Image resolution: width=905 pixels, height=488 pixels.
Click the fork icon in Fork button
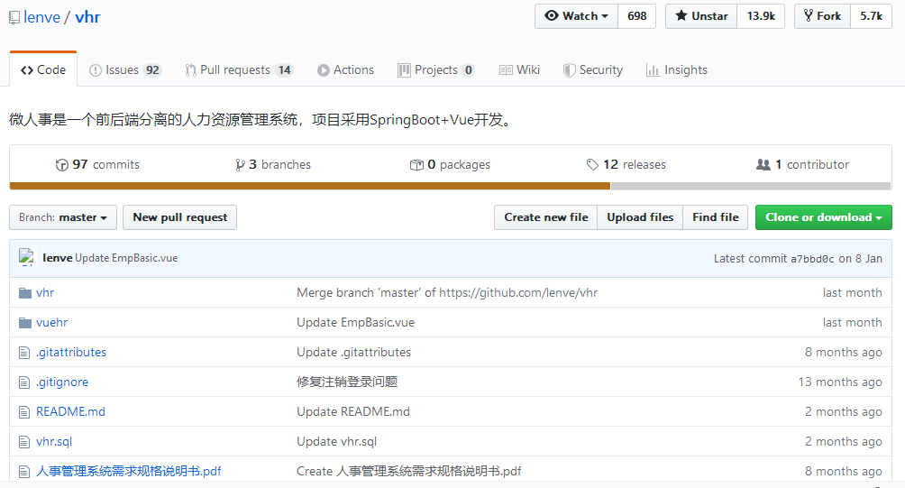point(808,15)
